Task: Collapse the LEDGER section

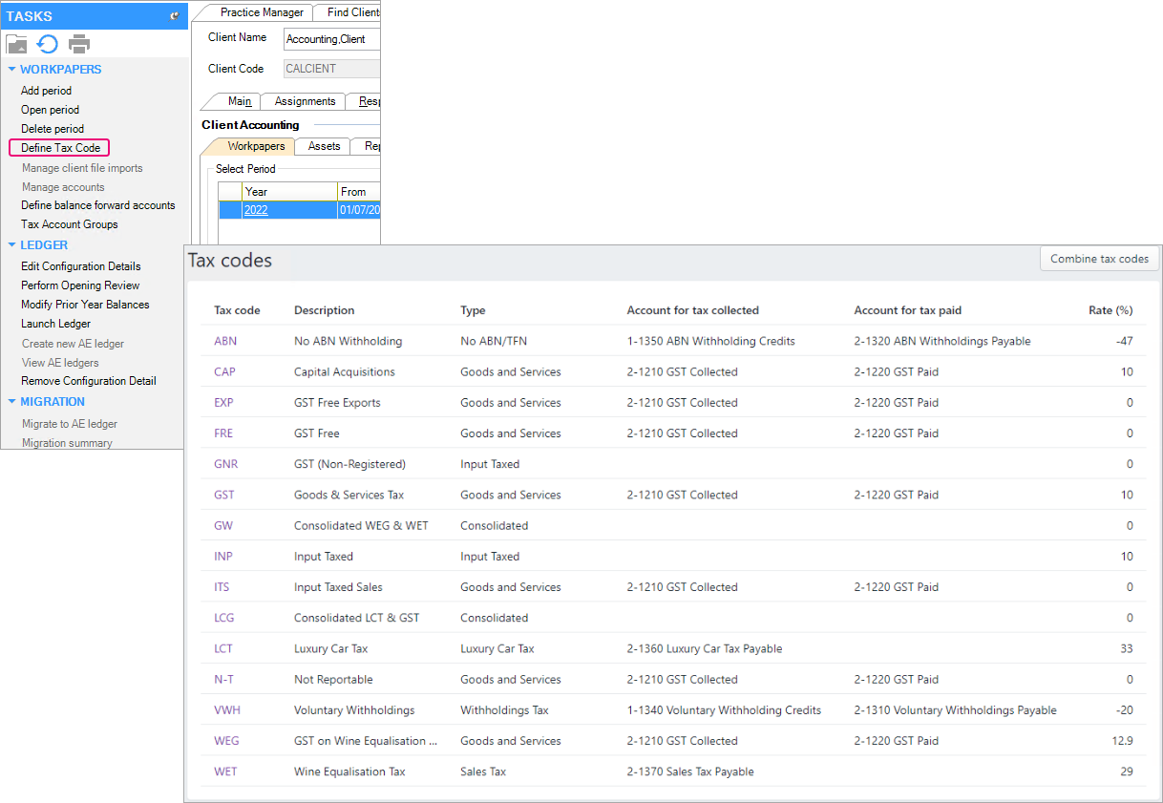Action: point(11,245)
